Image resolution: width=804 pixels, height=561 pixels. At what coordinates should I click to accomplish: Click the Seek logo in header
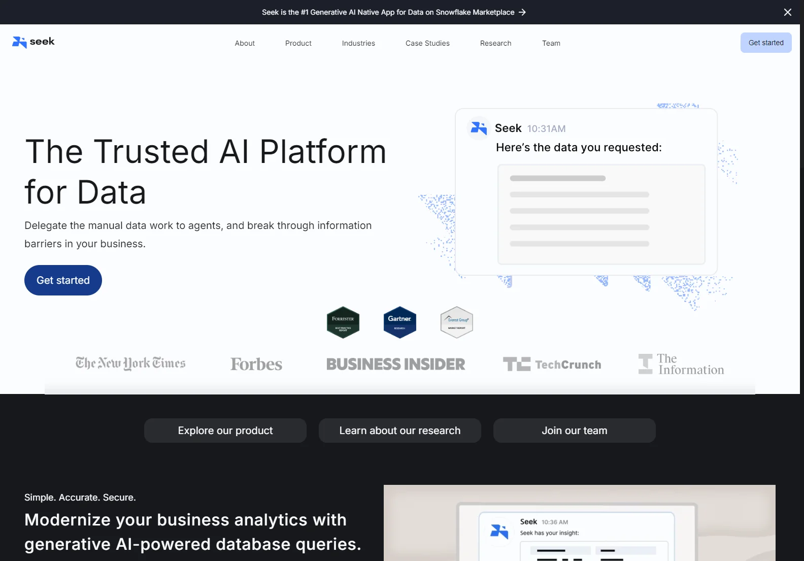[x=33, y=42]
